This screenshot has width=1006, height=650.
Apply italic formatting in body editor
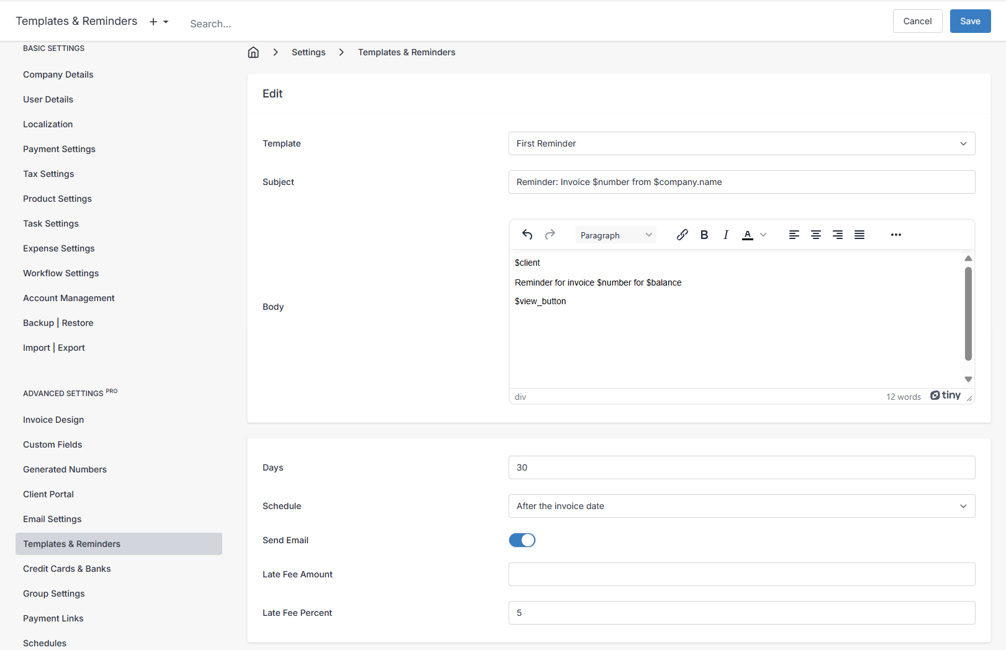pyautogui.click(x=725, y=235)
